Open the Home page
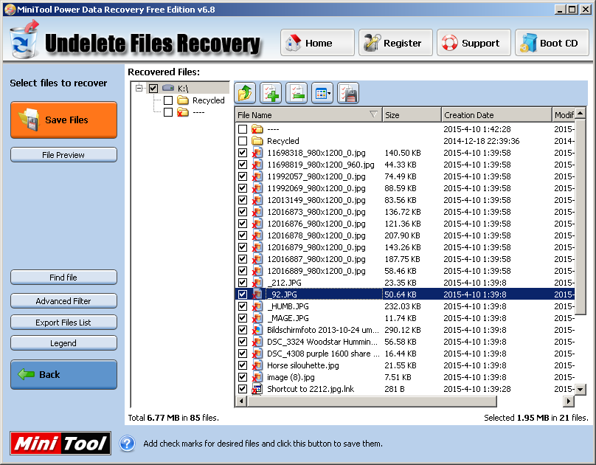596x465 pixels. pos(317,43)
